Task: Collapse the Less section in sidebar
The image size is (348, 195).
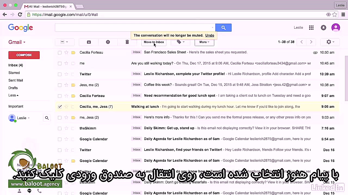Action: (x=13, y=95)
